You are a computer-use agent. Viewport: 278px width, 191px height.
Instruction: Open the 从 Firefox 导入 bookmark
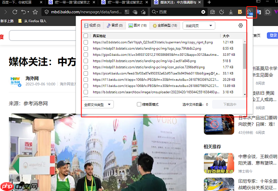32,21
